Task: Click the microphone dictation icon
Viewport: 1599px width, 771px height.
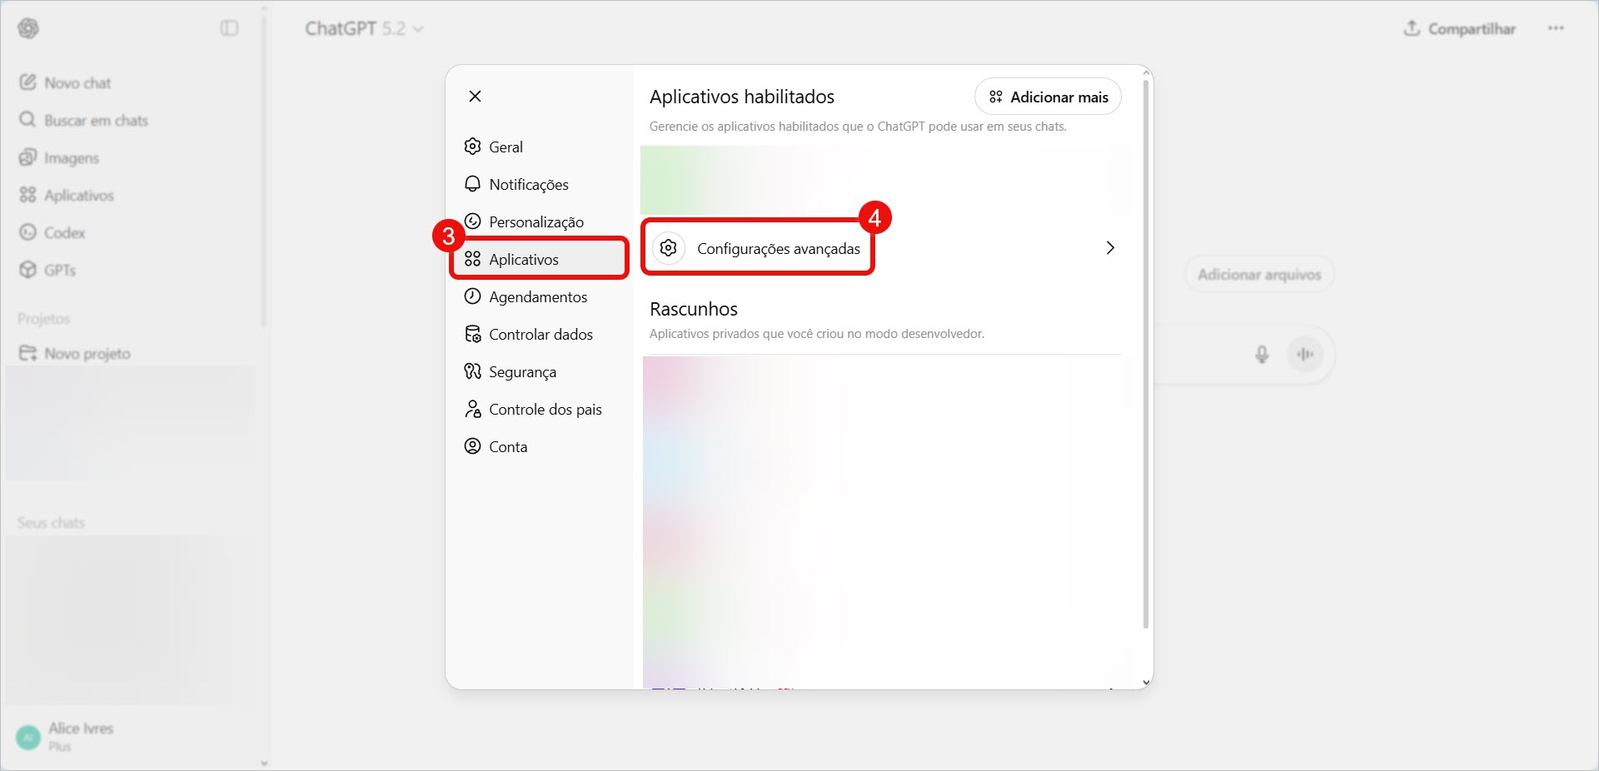Action: pyautogui.click(x=1262, y=355)
